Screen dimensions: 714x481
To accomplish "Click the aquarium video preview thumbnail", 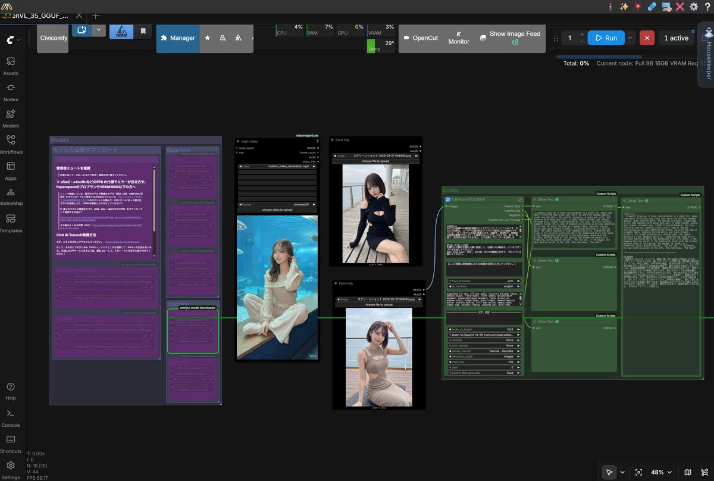I will [277, 288].
